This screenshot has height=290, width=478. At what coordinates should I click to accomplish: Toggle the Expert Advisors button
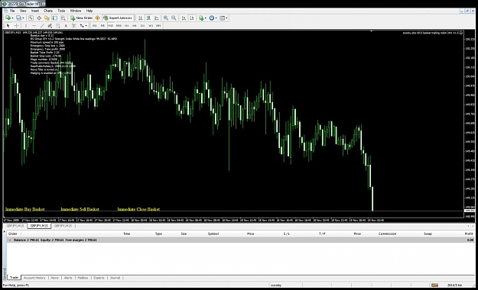pyautogui.click(x=118, y=18)
